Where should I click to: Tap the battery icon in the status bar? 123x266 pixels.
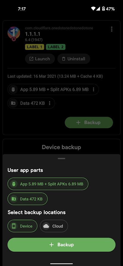(x=103, y=9)
